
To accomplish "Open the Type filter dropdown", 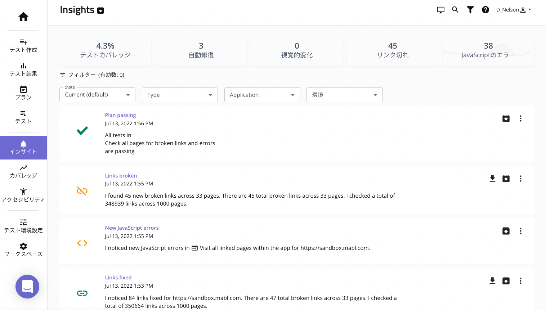I will pos(180,95).
